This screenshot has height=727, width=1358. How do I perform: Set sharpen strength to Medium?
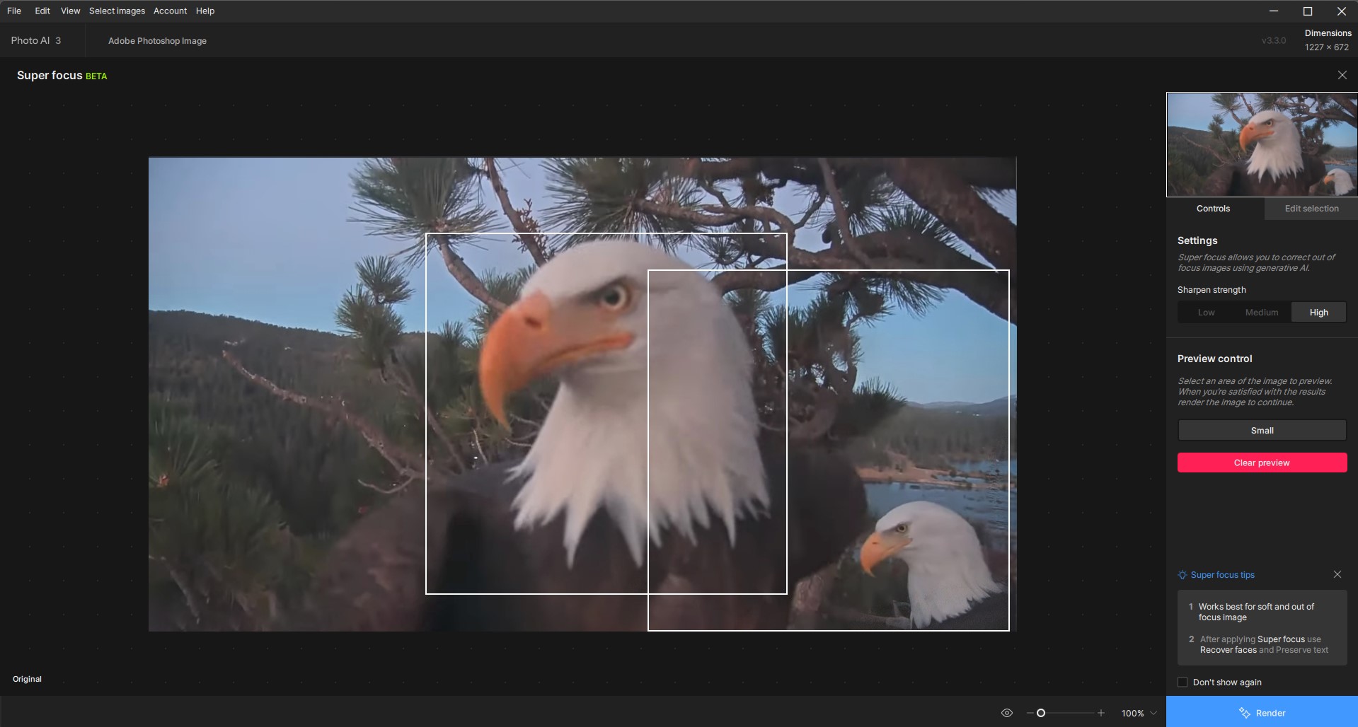pos(1262,313)
